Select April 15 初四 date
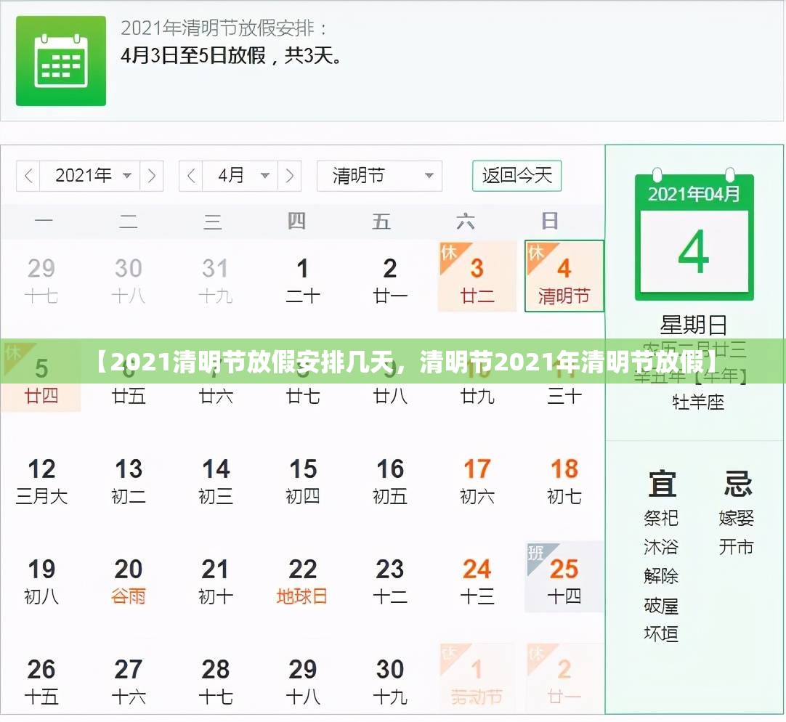Viewport: 786px width, 722px height. tap(303, 482)
